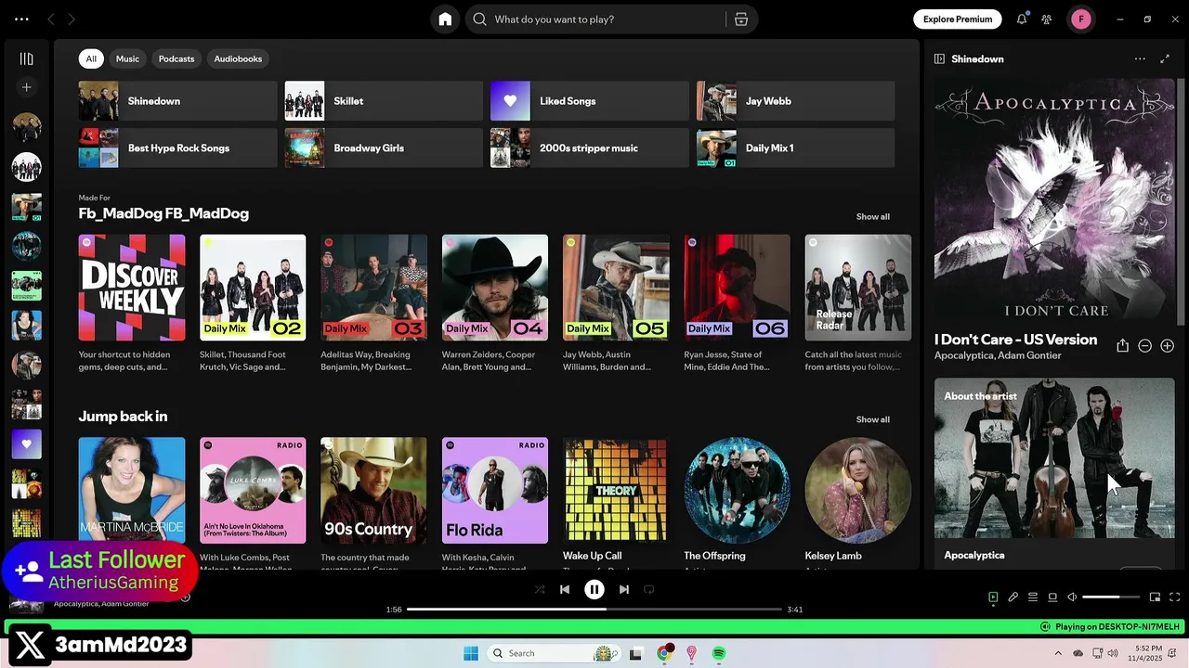This screenshot has width=1189, height=668.
Task: Select the All filter chip
Action: point(91,58)
